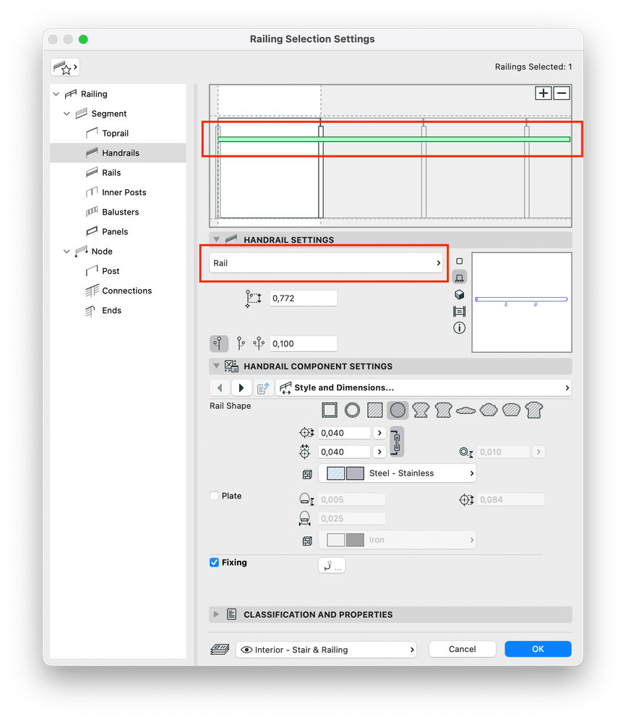Zoom in the railing preview with plus
This screenshot has width=626, height=722.
(543, 93)
